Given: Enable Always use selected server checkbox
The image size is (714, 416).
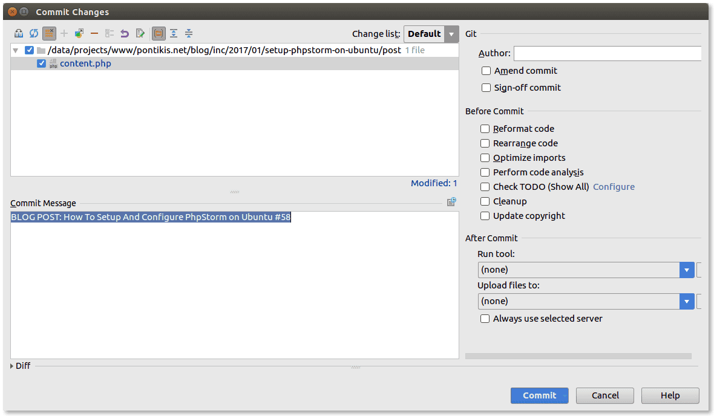Looking at the screenshot, I should click(485, 319).
